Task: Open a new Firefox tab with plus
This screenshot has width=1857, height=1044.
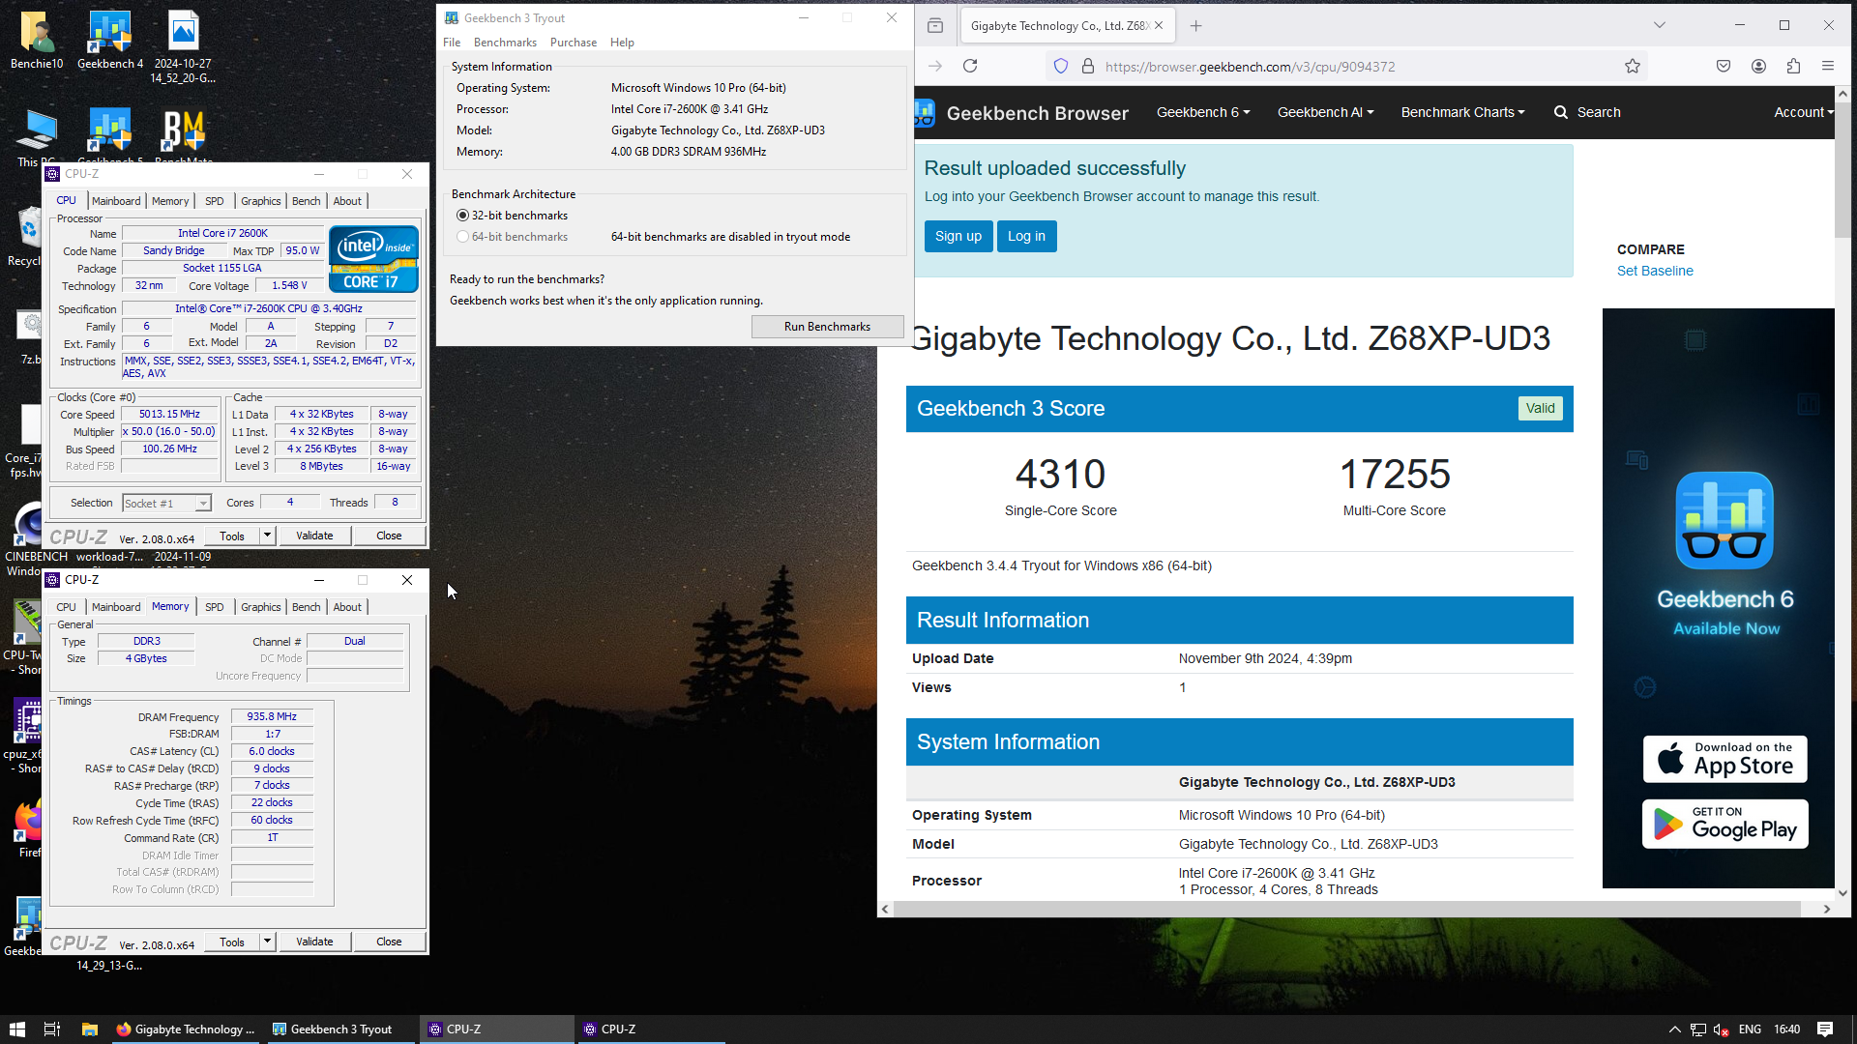Action: pyautogui.click(x=1196, y=26)
